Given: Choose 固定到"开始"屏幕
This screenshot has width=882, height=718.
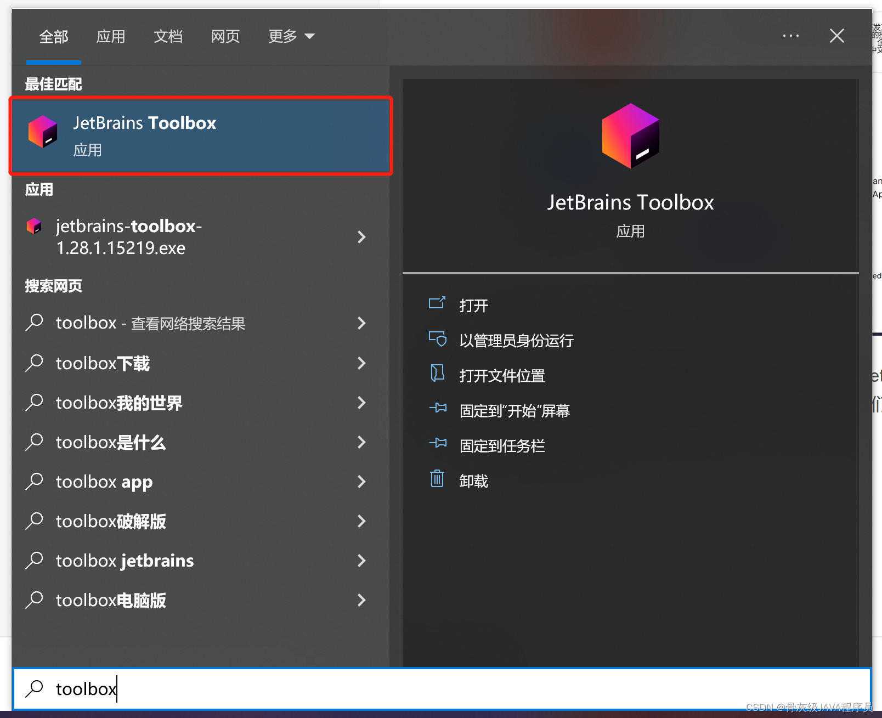Looking at the screenshot, I should tap(514, 411).
